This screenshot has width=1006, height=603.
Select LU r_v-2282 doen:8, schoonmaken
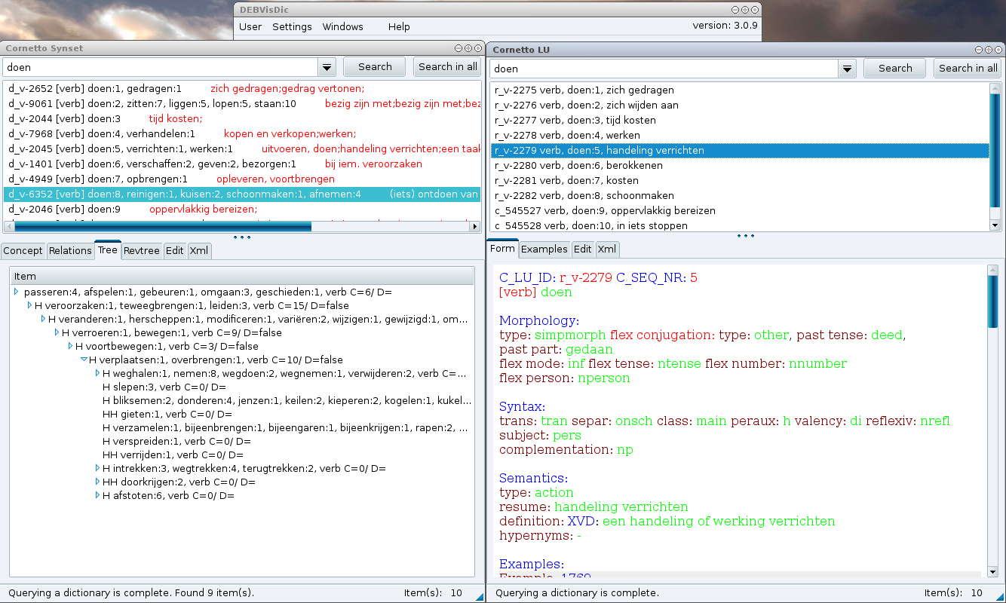click(740, 195)
